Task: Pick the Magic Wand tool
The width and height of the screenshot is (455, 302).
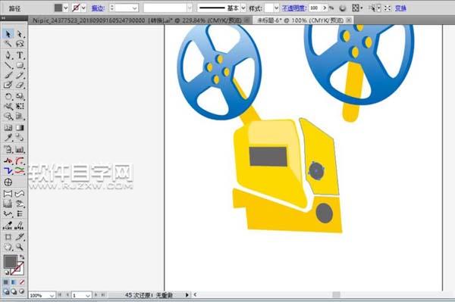Action: coord(8,44)
